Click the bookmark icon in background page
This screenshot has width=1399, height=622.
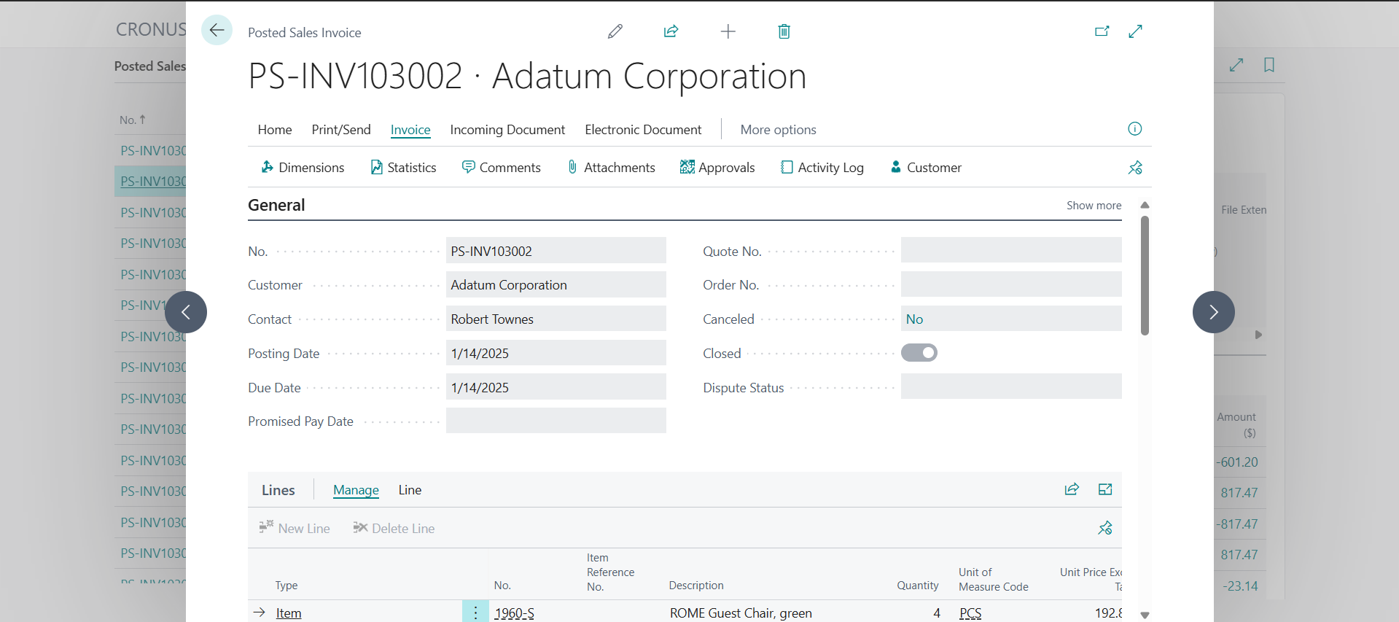tap(1269, 65)
